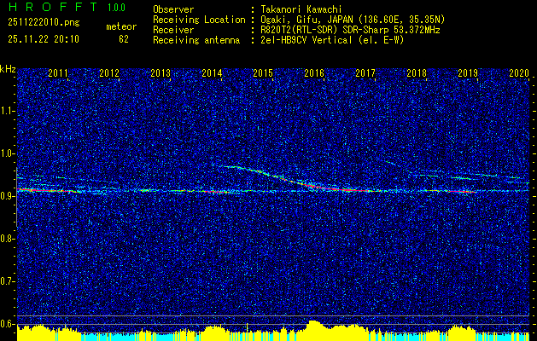537x341 pixels.
Task: Click the meteor count value 62
Action: [124, 39]
